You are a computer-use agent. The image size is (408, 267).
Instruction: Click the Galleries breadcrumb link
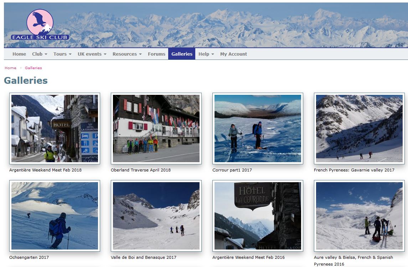pyautogui.click(x=33, y=68)
